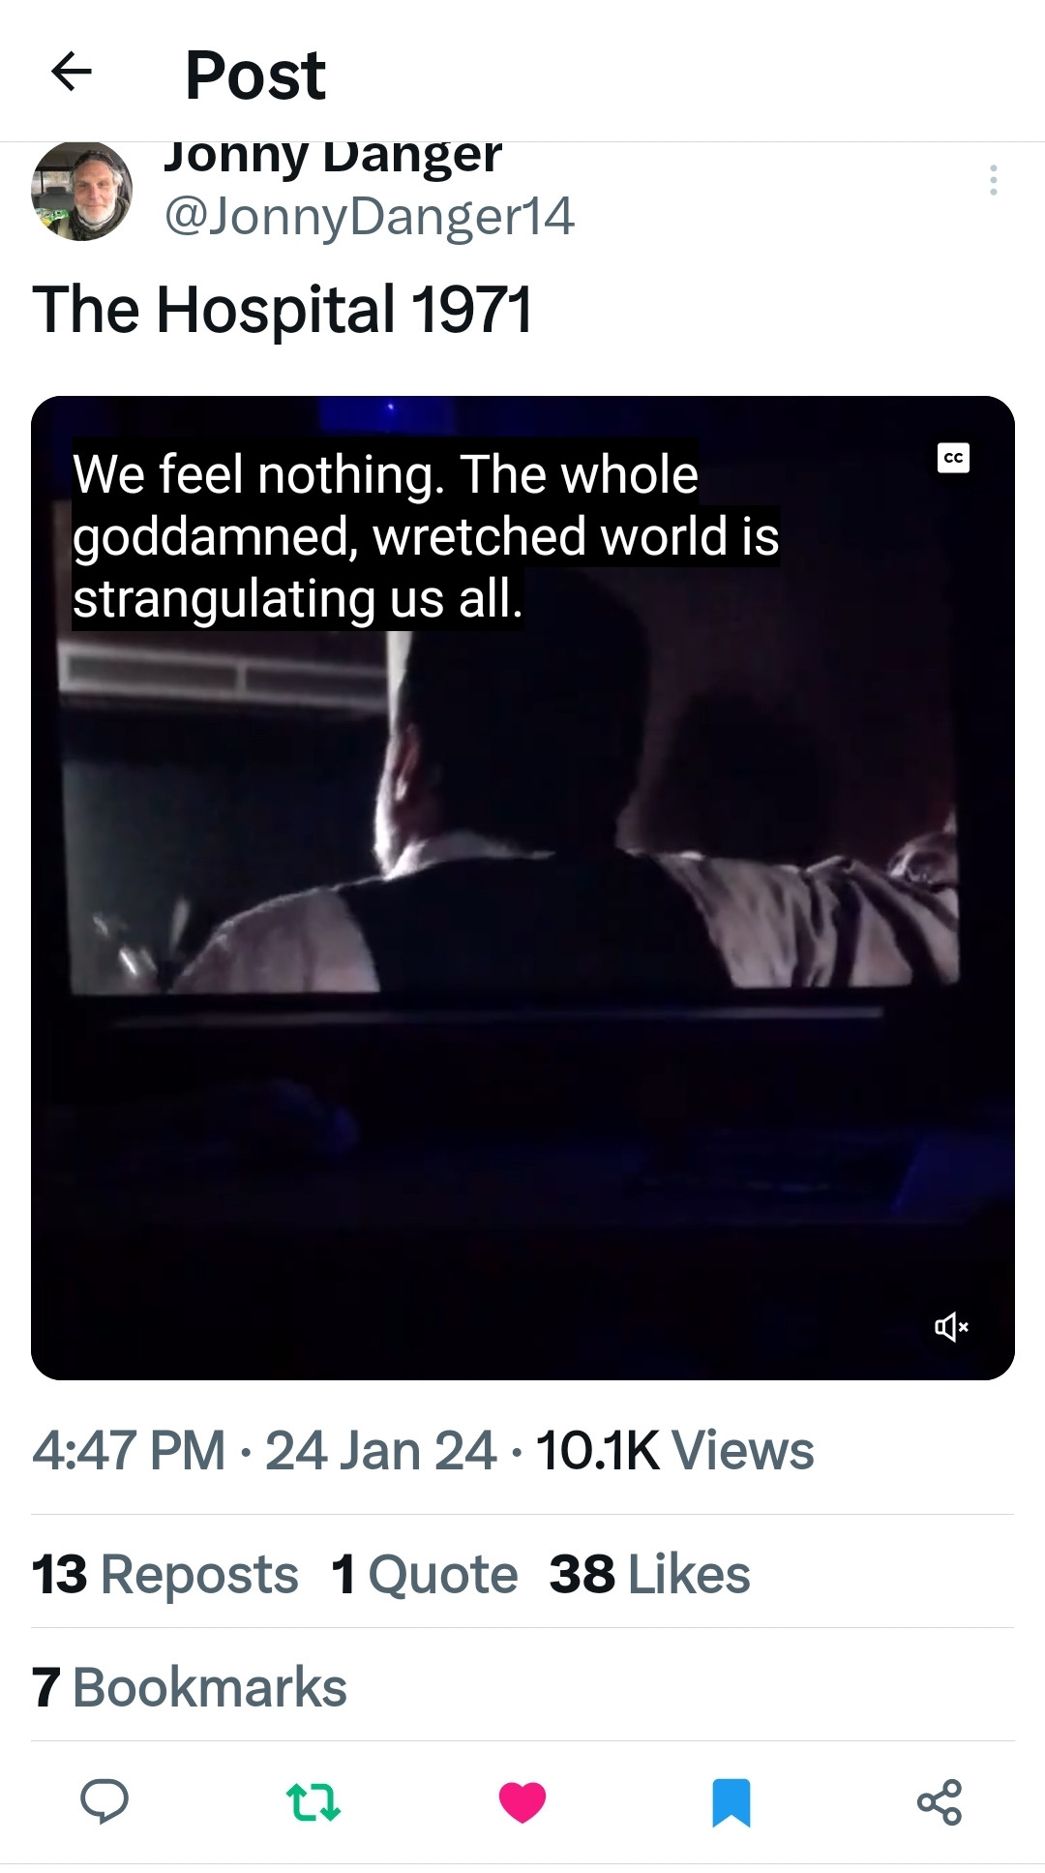Play the video of The Hospital clip
Image resolution: width=1045 pixels, height=1873 pixels.
pyautogui.click(x=522, y=888)
